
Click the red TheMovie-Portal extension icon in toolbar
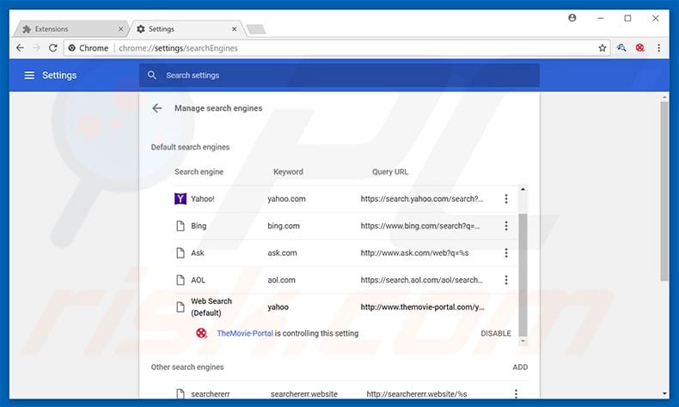click(x=640, y=48)
